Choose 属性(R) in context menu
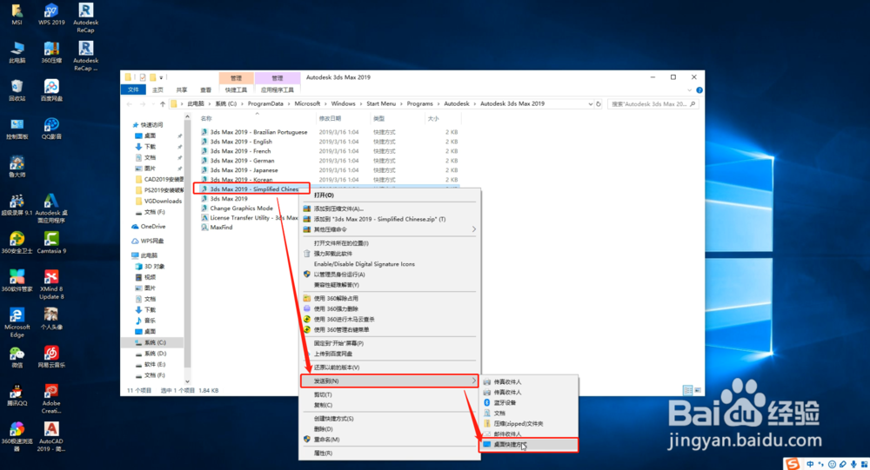 click(x=390, y=453)
